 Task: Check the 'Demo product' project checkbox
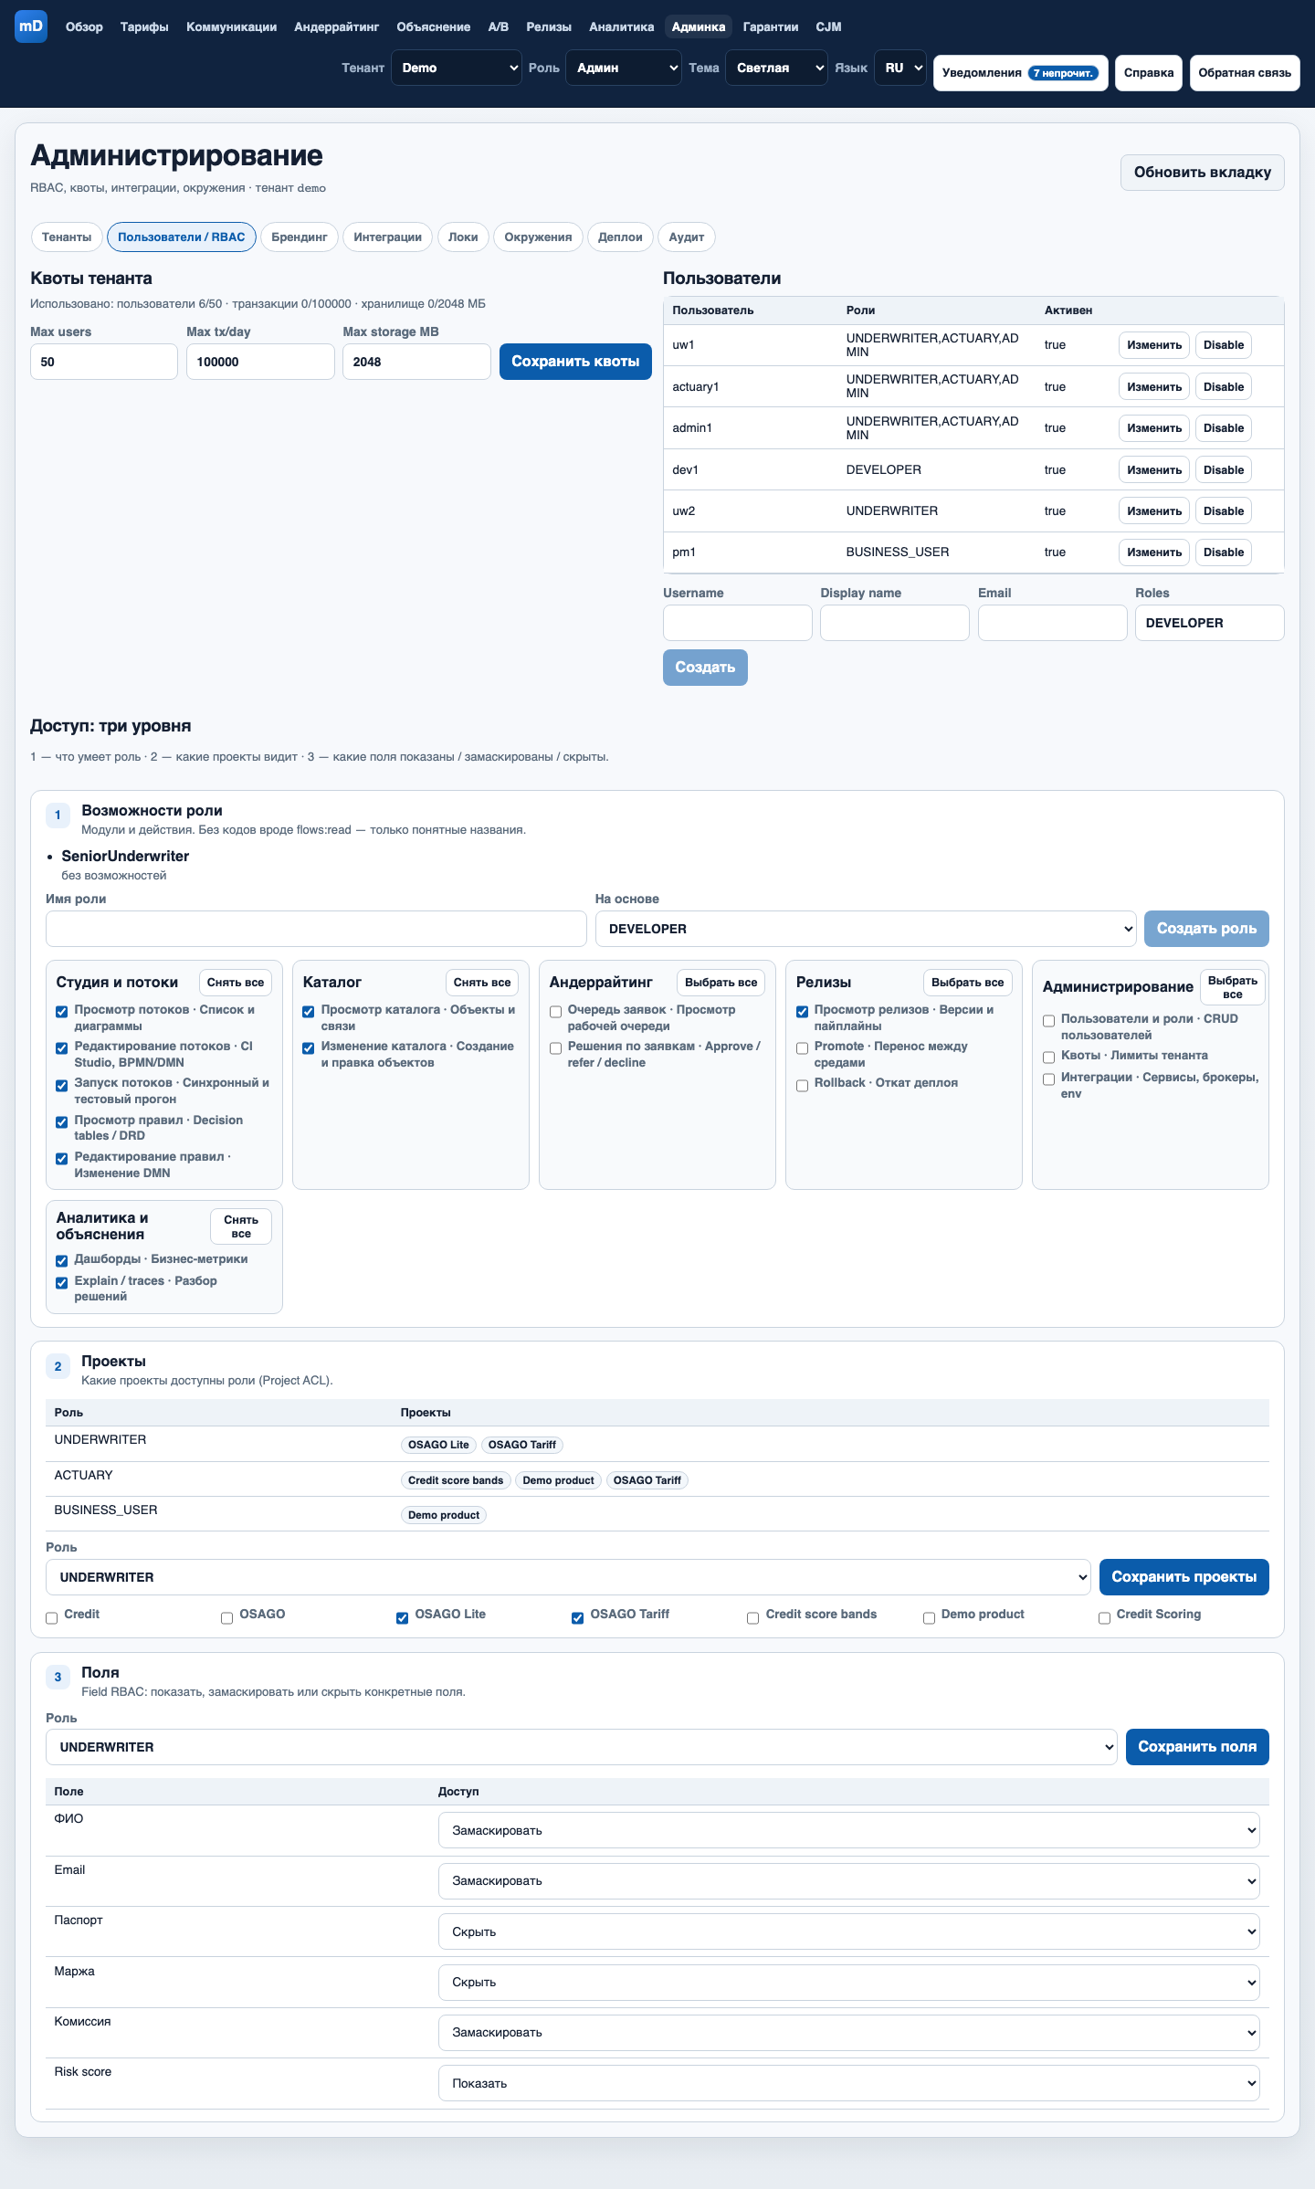(x=929, y=1617)
